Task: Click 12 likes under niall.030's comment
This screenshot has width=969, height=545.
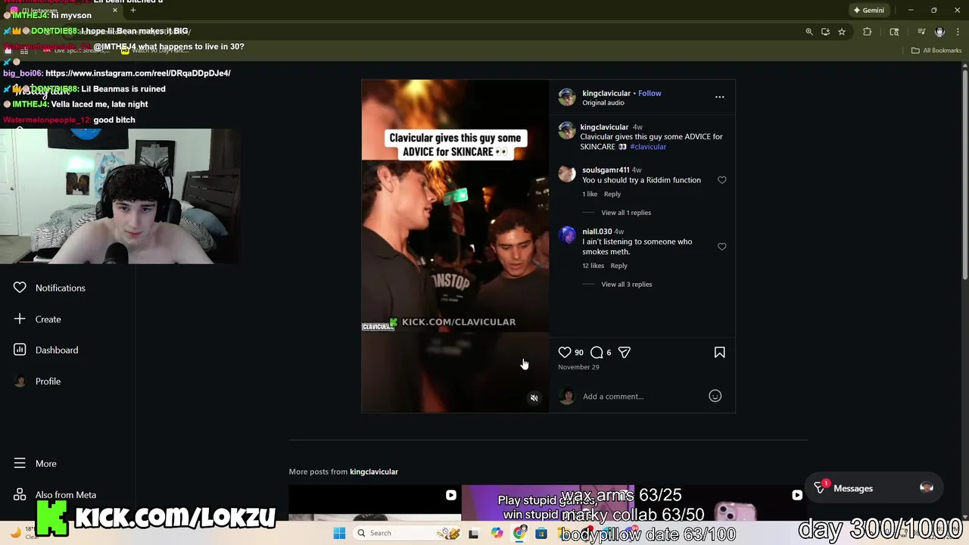Action: coord(593,266)
